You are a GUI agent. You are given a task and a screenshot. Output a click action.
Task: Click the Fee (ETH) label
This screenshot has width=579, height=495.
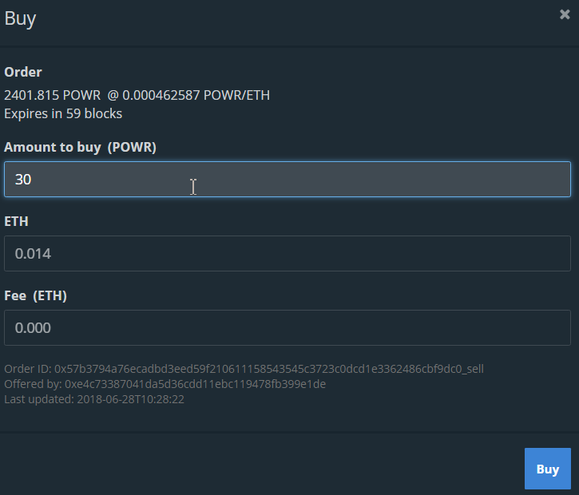[35, 295]
